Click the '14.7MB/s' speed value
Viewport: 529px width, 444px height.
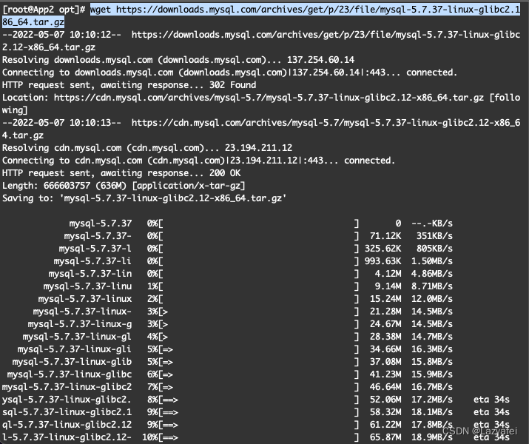(x=432, y=337)
